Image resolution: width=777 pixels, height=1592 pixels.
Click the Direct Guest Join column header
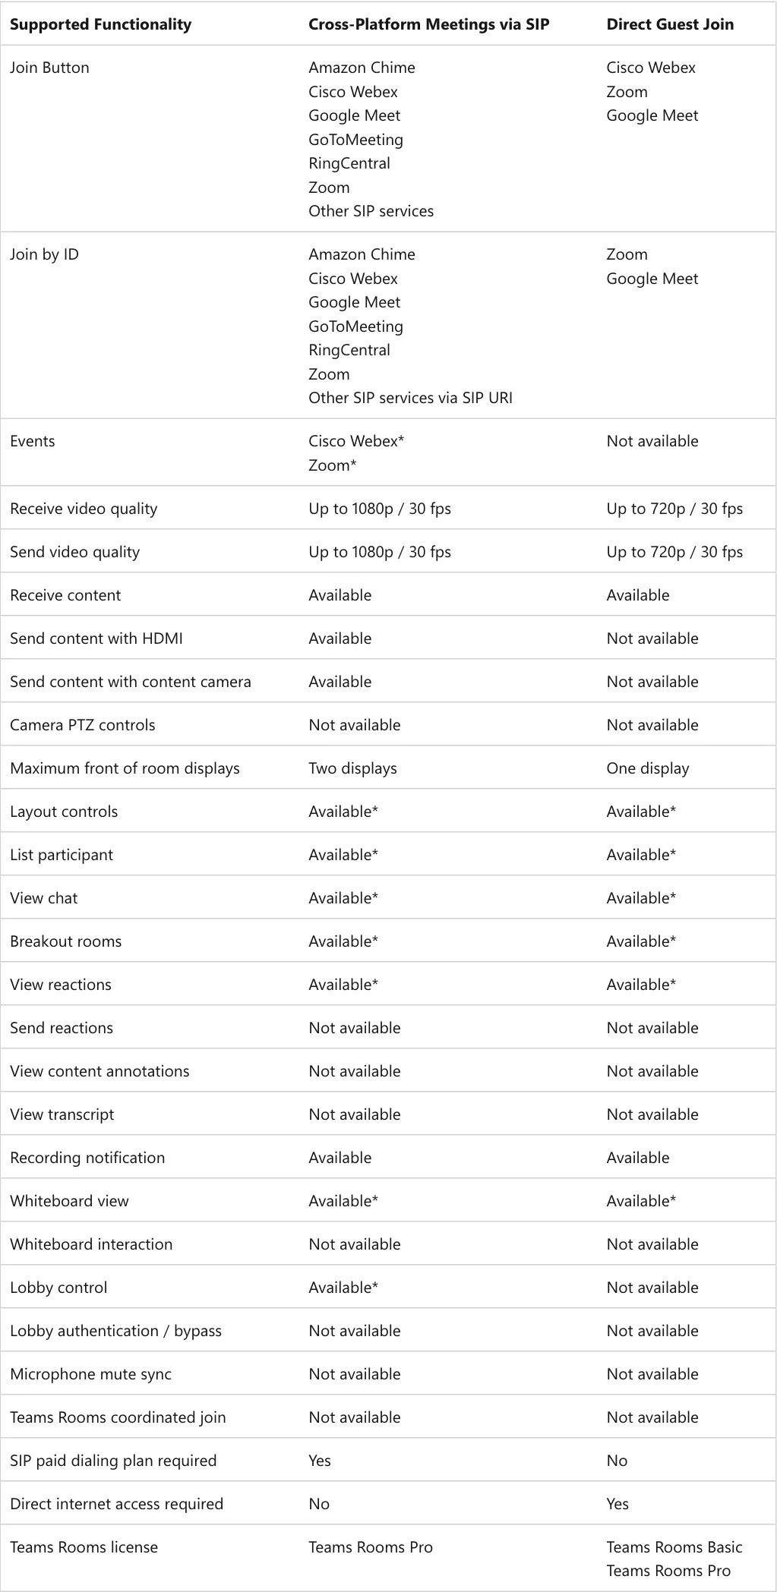(670, 24)
